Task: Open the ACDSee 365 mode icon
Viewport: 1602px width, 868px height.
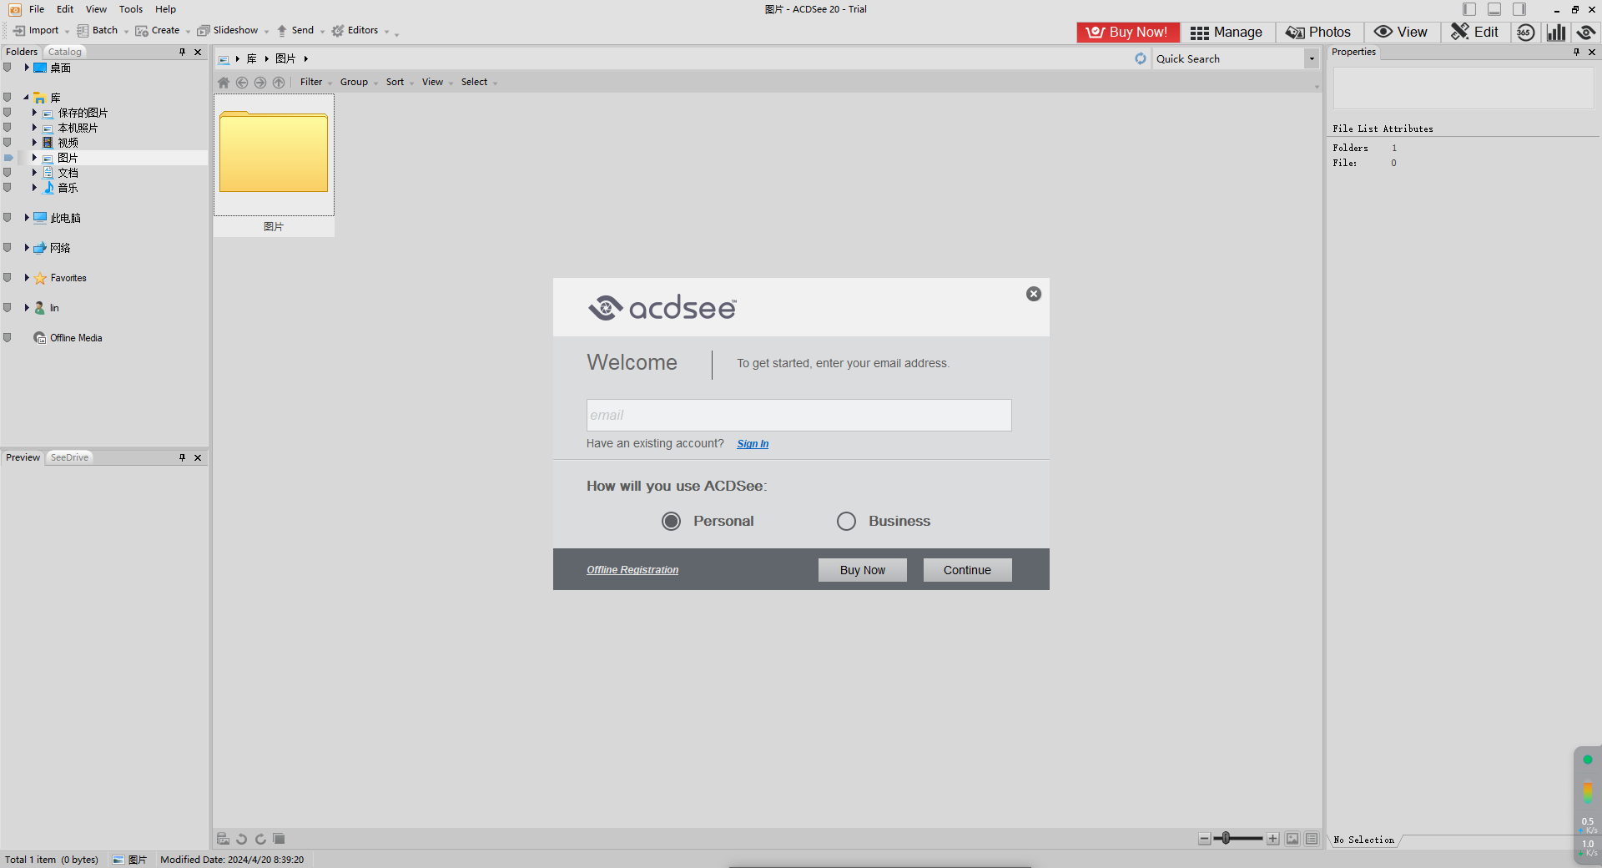Action: (x=1525, y=33)
